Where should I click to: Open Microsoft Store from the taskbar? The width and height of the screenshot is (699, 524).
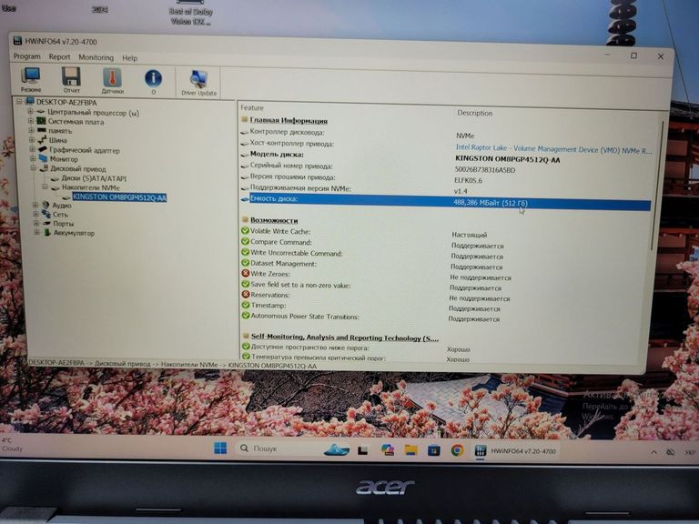point(434,450)
